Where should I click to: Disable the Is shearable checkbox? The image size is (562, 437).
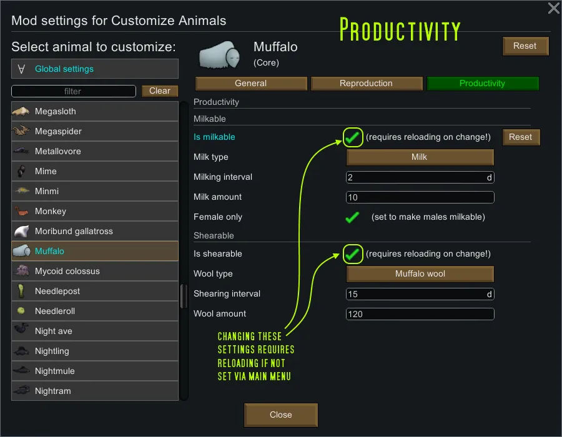353,253
